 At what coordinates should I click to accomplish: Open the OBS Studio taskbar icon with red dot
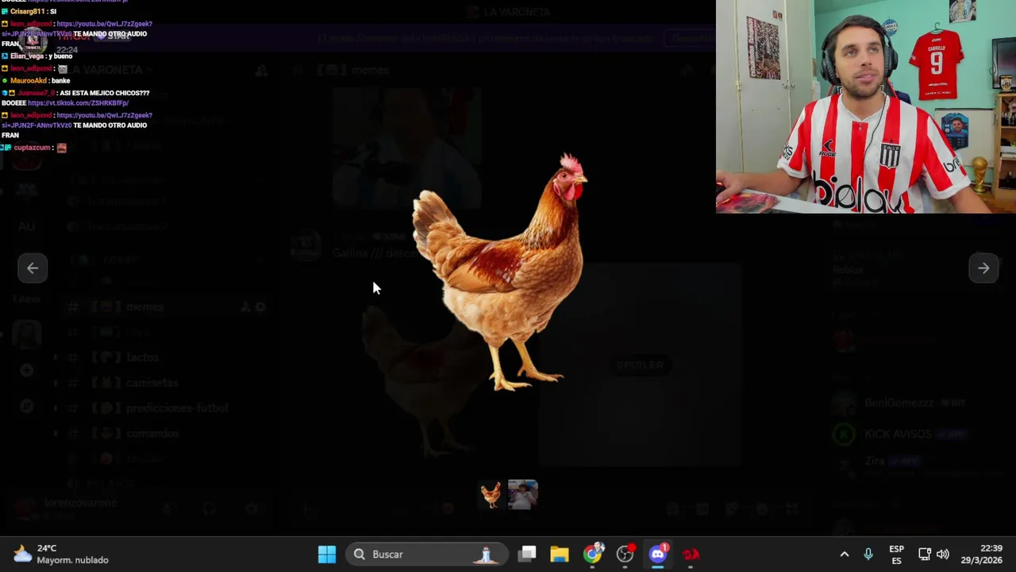(x=625, y=554)
